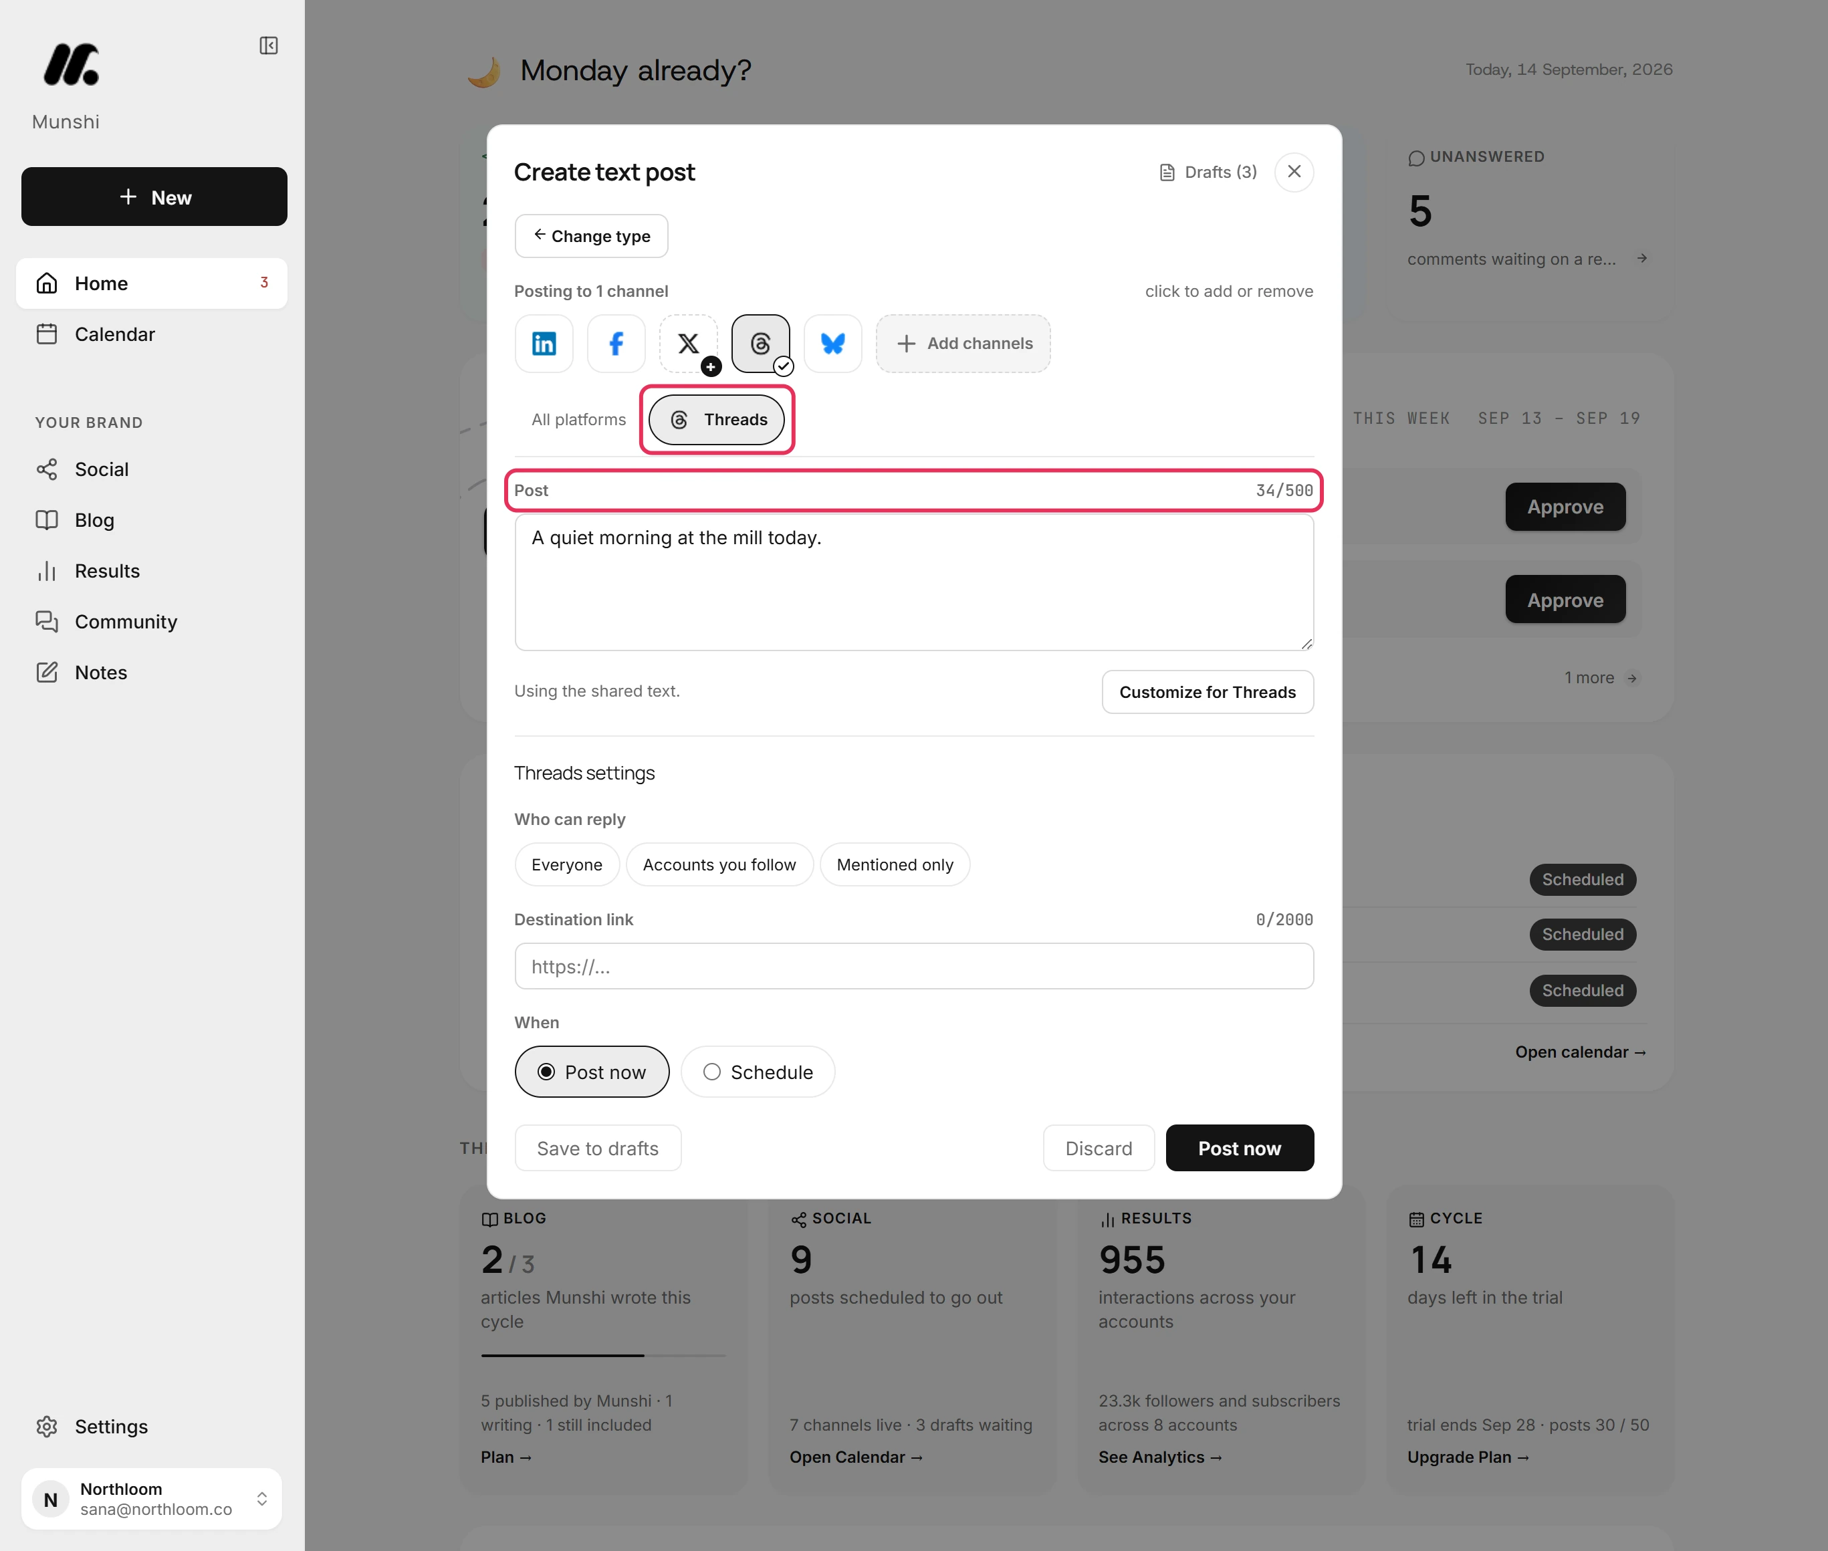The height and width of the screenshot is (1551, 1828).
Task: Click Add channels button
Action: tap(963, 344)
